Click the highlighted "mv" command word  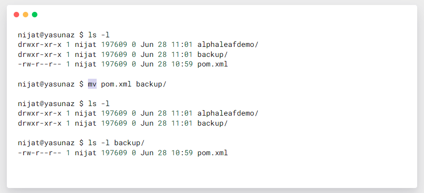point(92,84)
